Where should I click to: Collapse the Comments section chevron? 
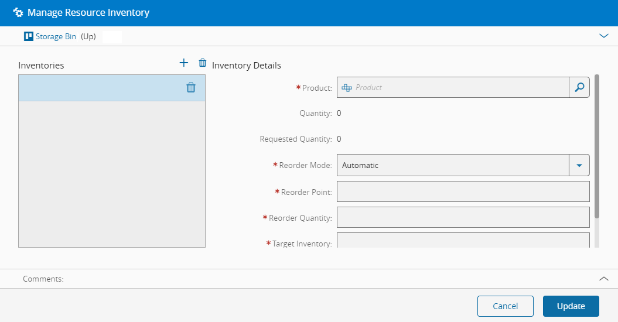604,279
